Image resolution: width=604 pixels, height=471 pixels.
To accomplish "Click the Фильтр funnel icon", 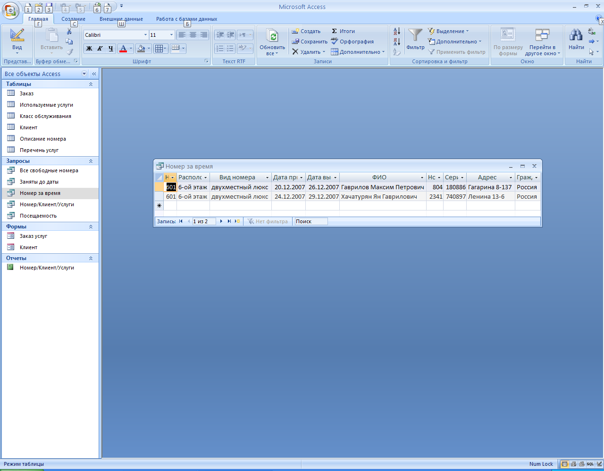I will tap(415, 35).
